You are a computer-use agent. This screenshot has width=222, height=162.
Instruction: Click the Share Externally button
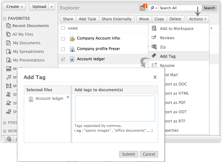coord(116,19)
